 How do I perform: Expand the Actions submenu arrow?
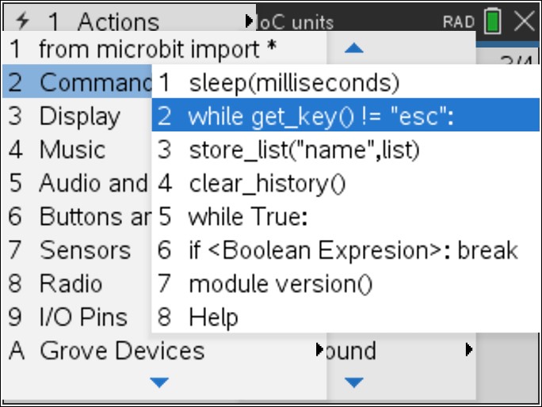[249, 21]
